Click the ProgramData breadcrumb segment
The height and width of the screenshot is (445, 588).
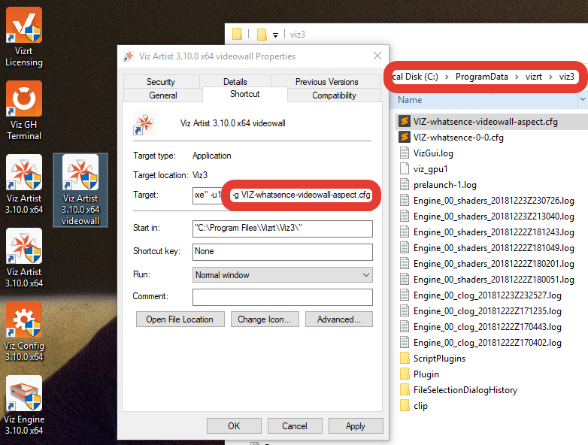[481, 77]
